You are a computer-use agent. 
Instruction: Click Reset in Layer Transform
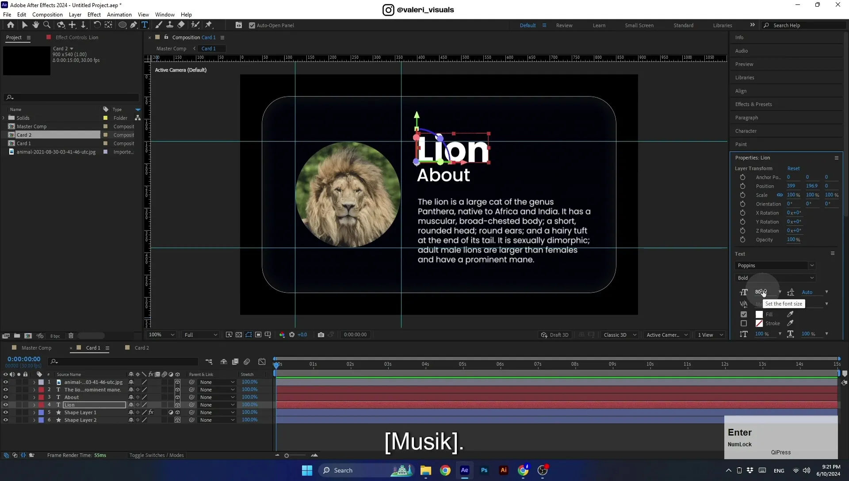pyautogui.click(x=793, y=168)
